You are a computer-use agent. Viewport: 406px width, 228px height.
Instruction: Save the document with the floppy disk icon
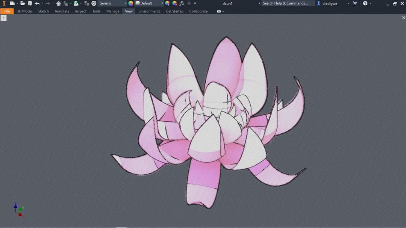(x=30, y=3)
